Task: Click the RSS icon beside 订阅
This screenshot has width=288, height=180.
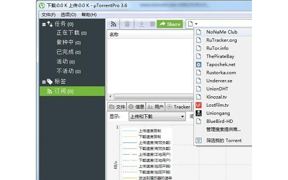Action: click(x=49, y=91)
